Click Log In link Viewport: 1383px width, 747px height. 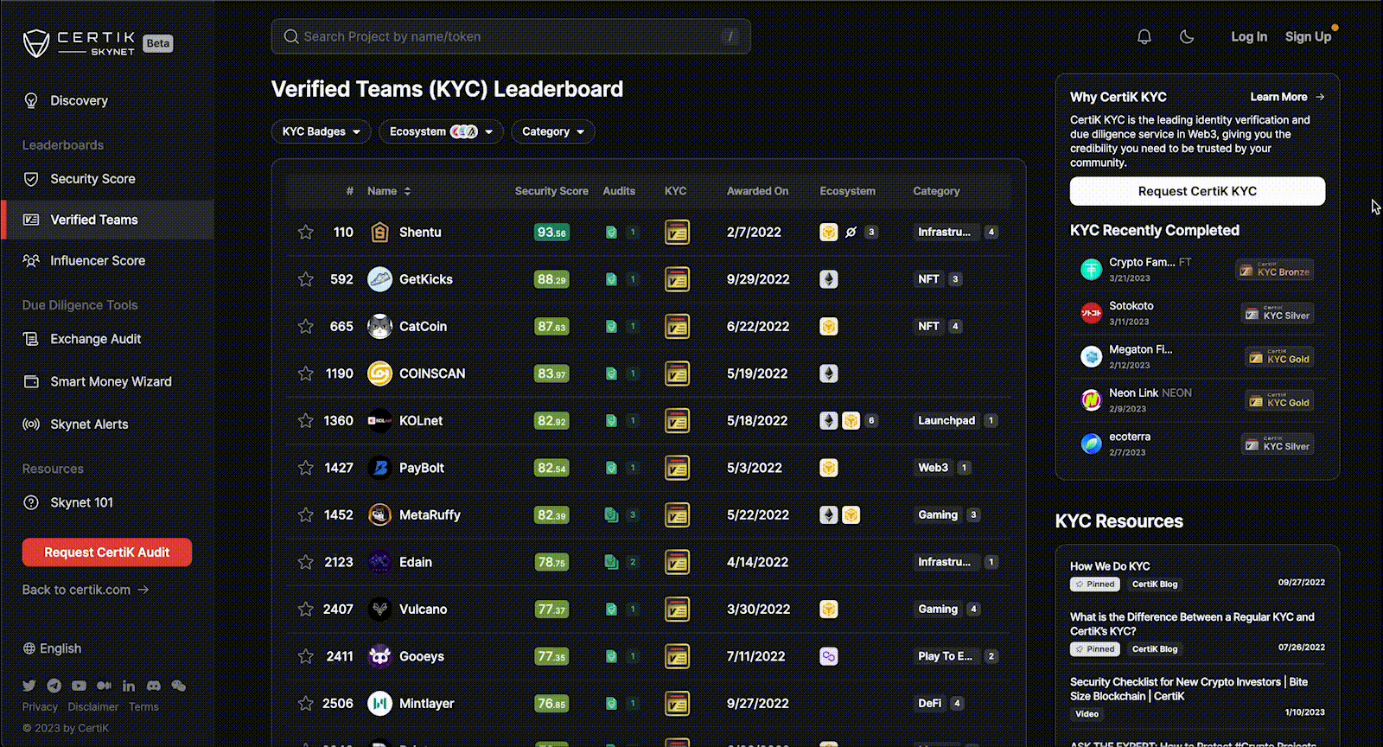1249,36
